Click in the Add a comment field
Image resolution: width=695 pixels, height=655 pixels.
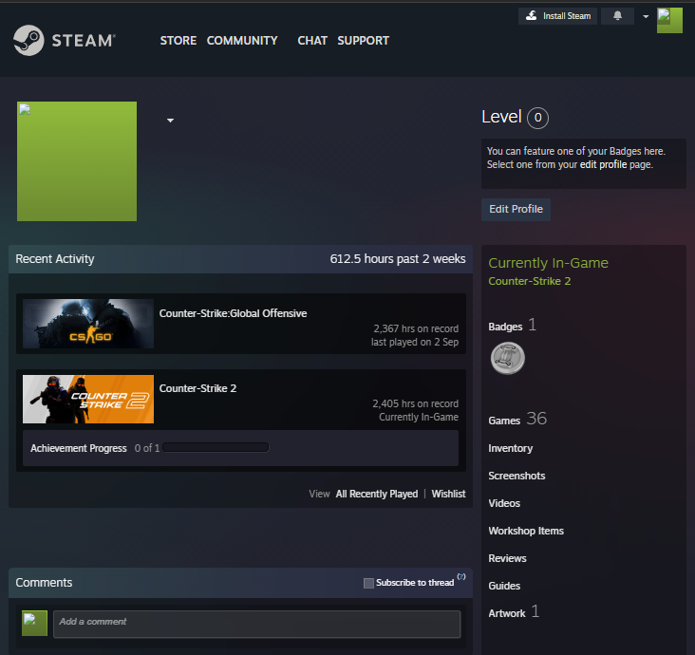[x=256, y=624]
